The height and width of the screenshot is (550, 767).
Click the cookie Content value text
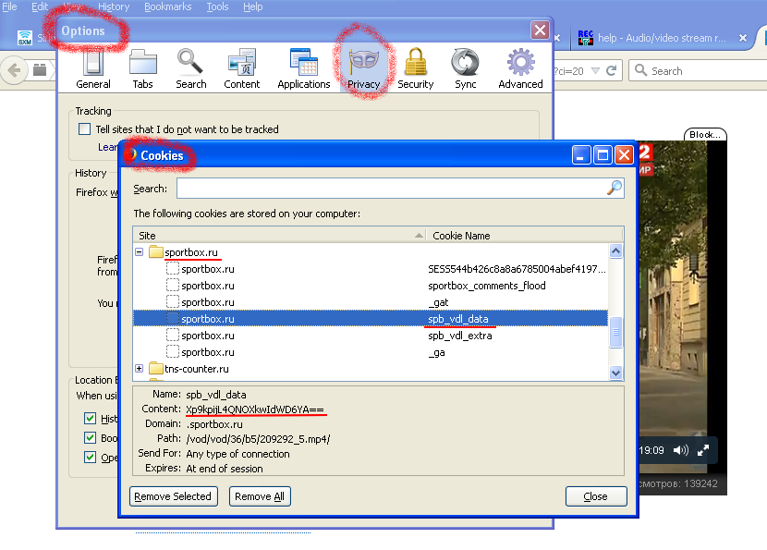[255, 409]
